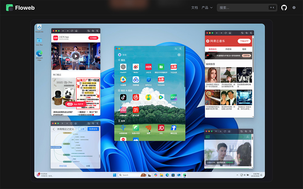Open 今日头条 icon in the 精选 first row
Screen dimensions: 303x189
(x=174, y=67)
